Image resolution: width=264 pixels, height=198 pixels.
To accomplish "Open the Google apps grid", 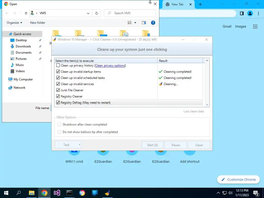I will pyautogui.click(x=255, y=27).
